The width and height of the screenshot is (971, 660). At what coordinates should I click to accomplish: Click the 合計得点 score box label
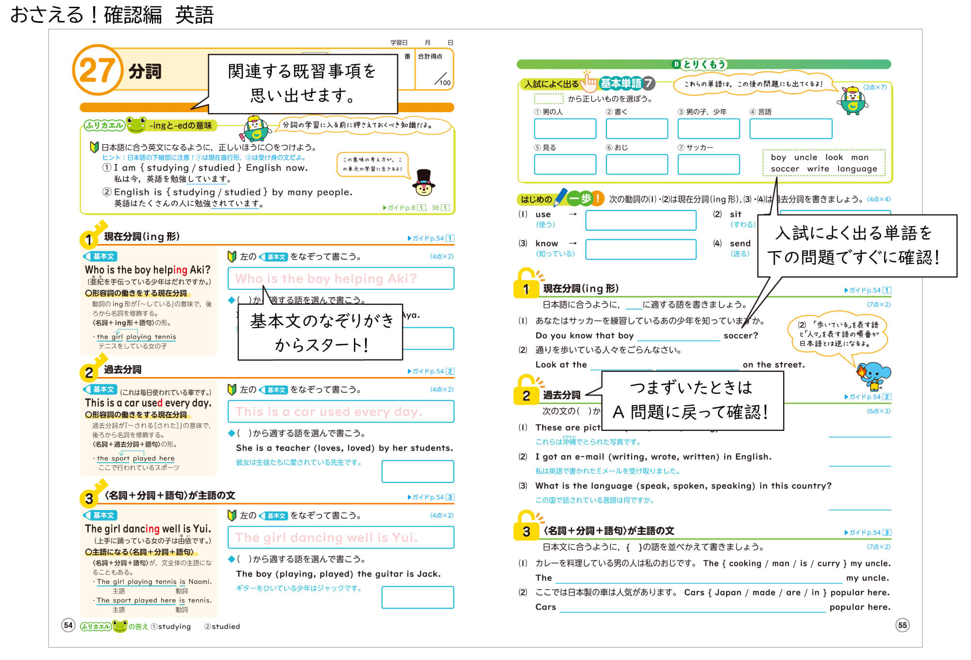pyautogui.click(x=430, y=56)
